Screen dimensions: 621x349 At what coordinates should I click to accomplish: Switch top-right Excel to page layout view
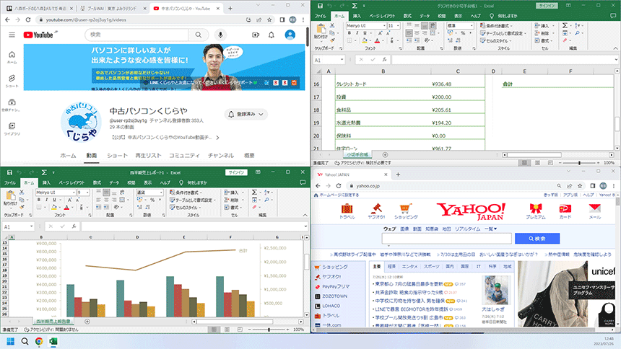point(537,163)
